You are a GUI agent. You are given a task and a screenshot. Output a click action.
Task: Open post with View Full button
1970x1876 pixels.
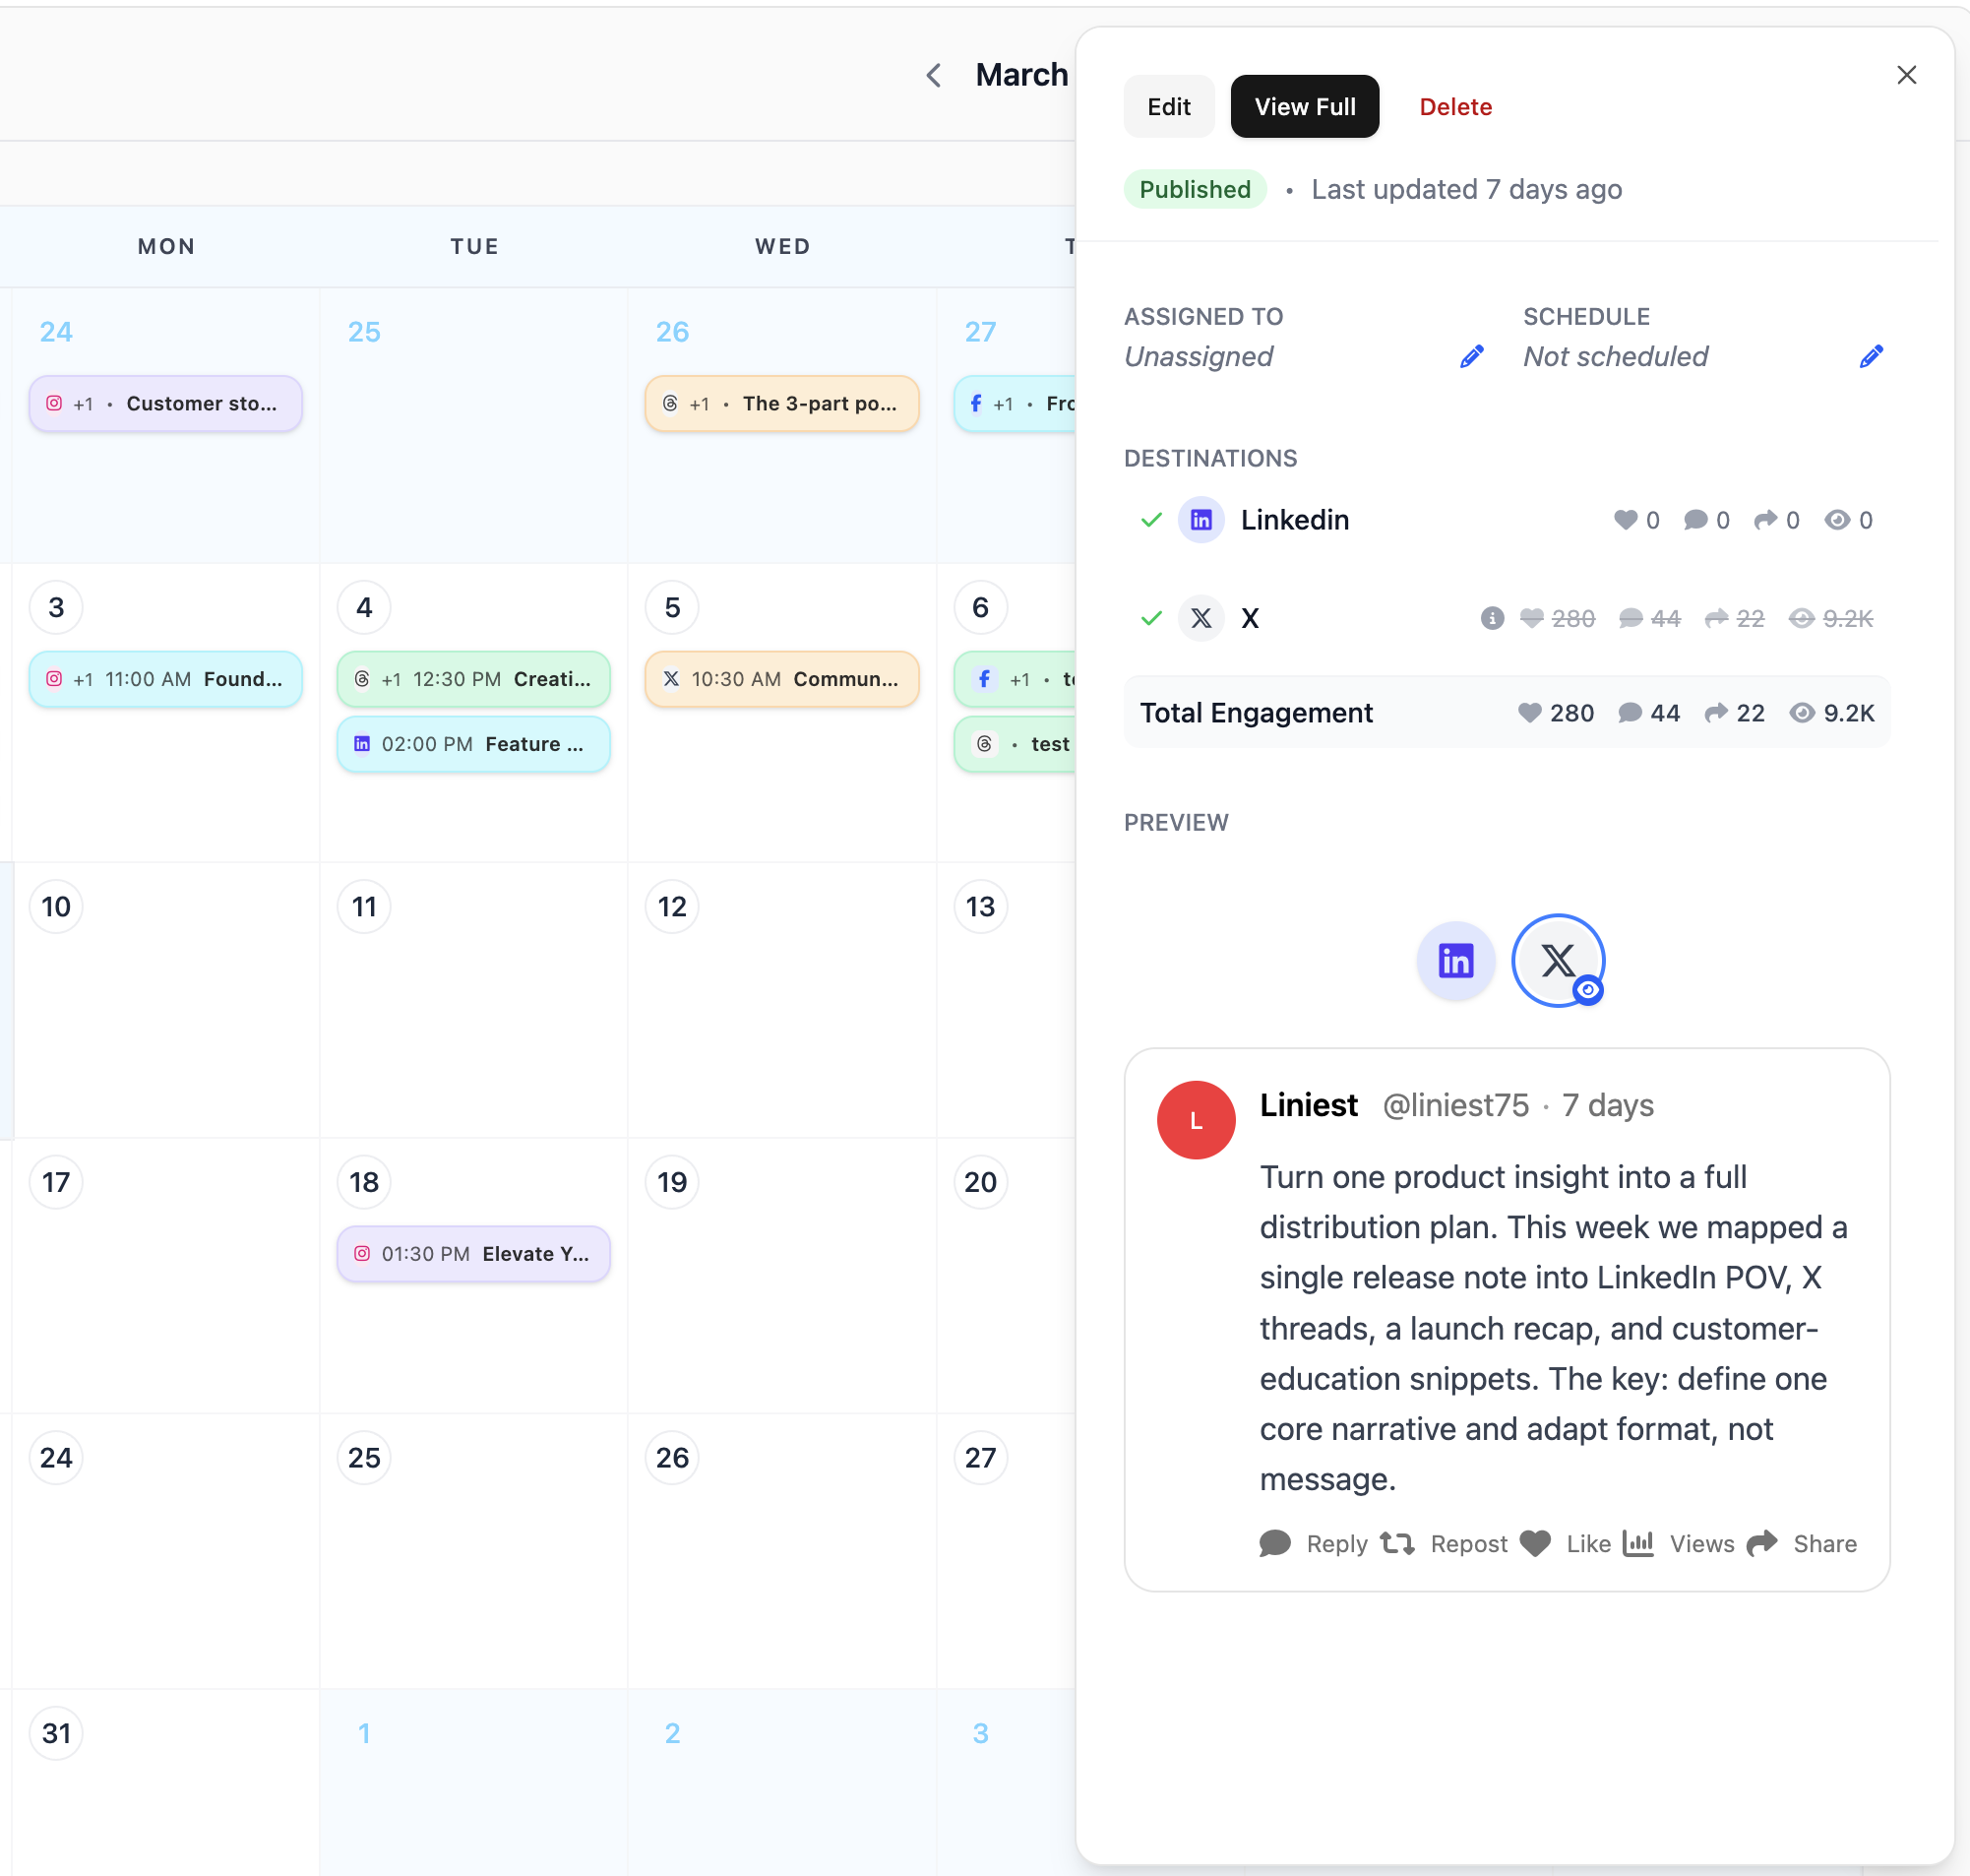[x=1305, y=107]
